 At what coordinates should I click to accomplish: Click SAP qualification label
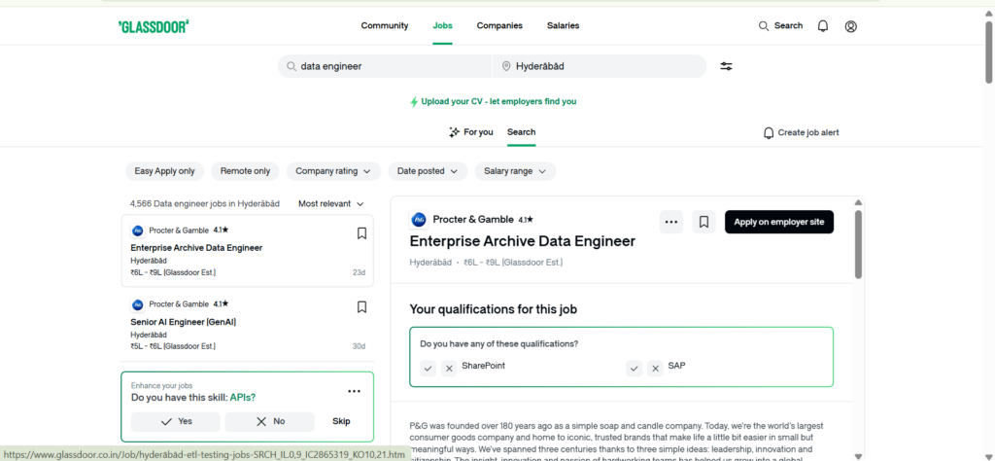tap(676, 366)
